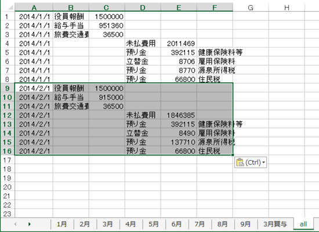Click 2014/2/1 date cell in row 9
Image resolution: width=319 pixels, height=232 pixels.
pos(34,88)
